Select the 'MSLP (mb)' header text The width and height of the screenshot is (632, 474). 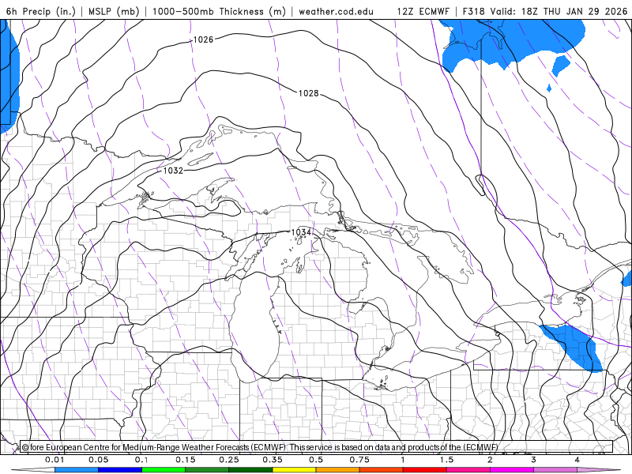pyautogui.click(x=115, y=11)
